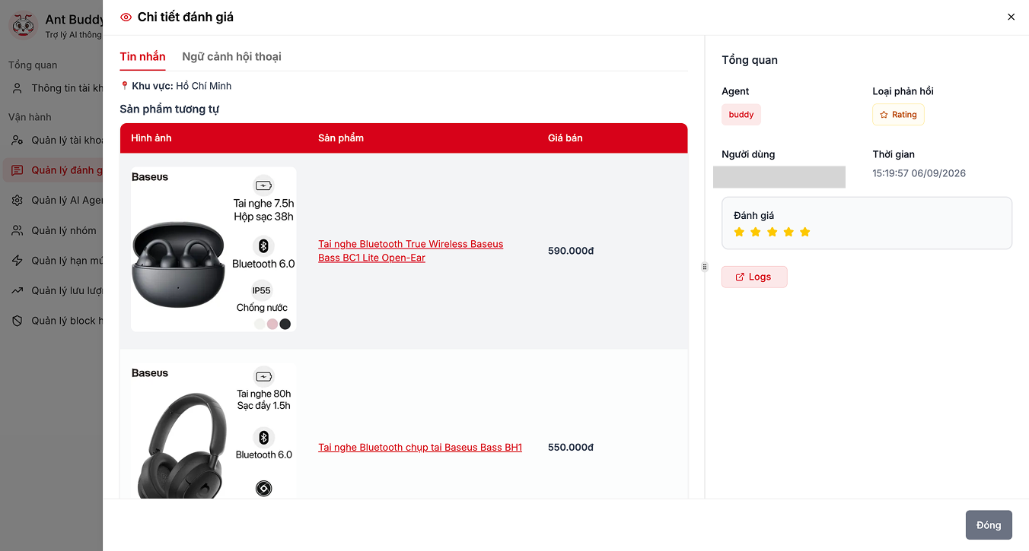Click the Rating feedback type badge
The width and height of the screenshot is (1029, 551).
coord(898,115)
